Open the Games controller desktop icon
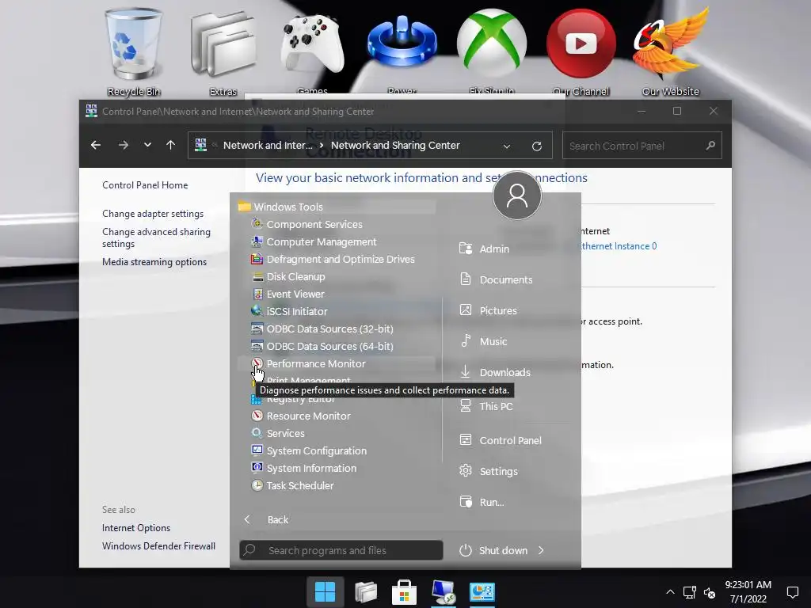Viewport: 811px width, 608px height. [312, 51]
